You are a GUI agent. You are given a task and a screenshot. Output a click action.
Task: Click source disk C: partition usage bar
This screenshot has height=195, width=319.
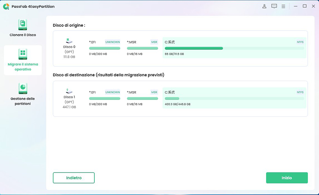234,48
